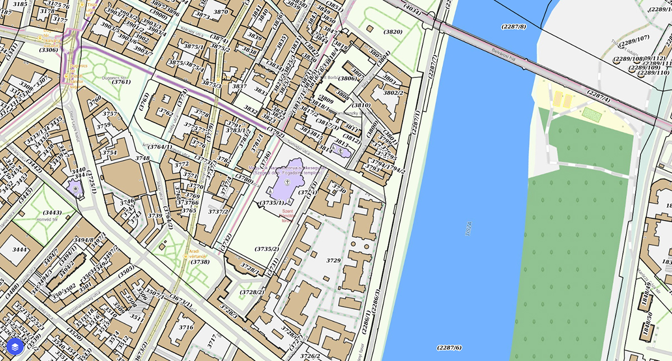Viewport: 672px width, 361px height.
Task: Select river parcel (2287/8)
Action: [513, 26]
